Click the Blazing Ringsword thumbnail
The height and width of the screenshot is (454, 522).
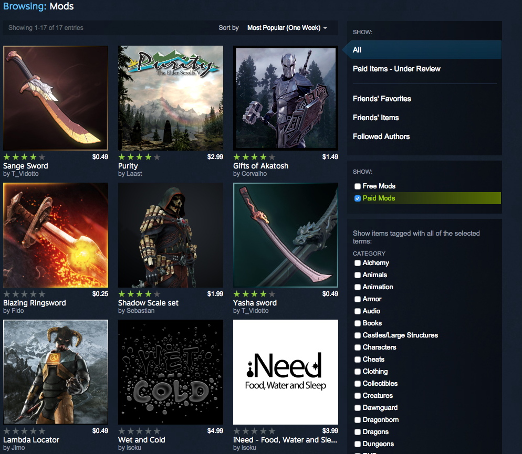tap(55, 235)
